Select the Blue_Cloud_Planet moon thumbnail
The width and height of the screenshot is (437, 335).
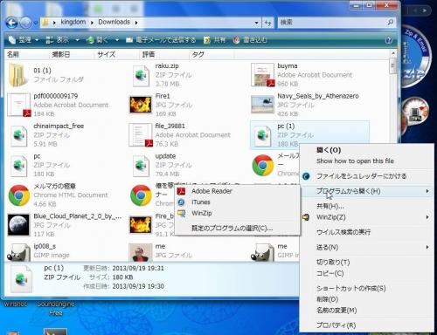pos(18,224)
